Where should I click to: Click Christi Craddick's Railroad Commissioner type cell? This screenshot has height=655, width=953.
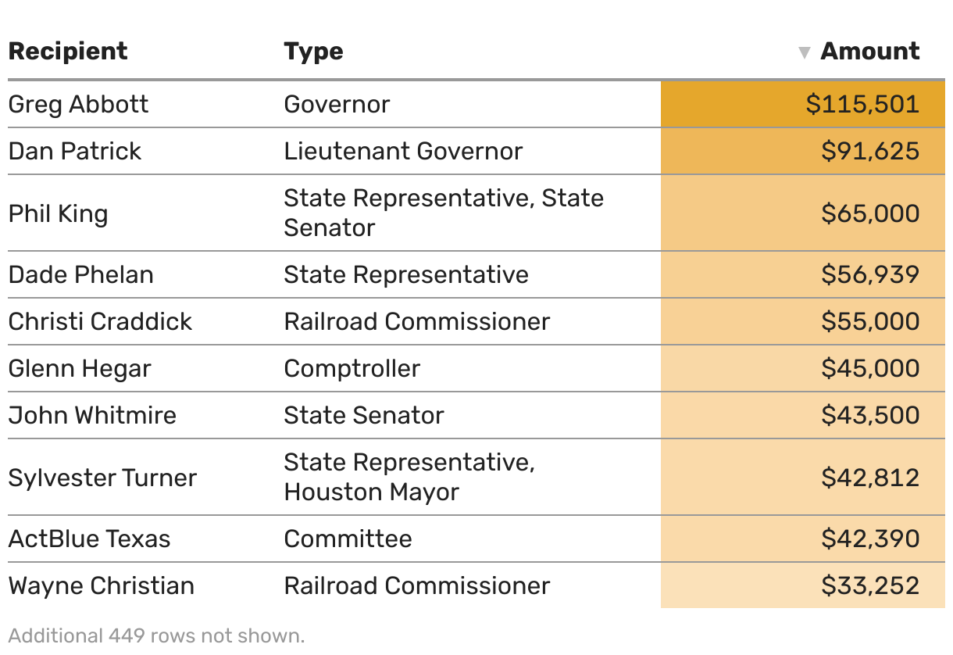click(417, 321)
